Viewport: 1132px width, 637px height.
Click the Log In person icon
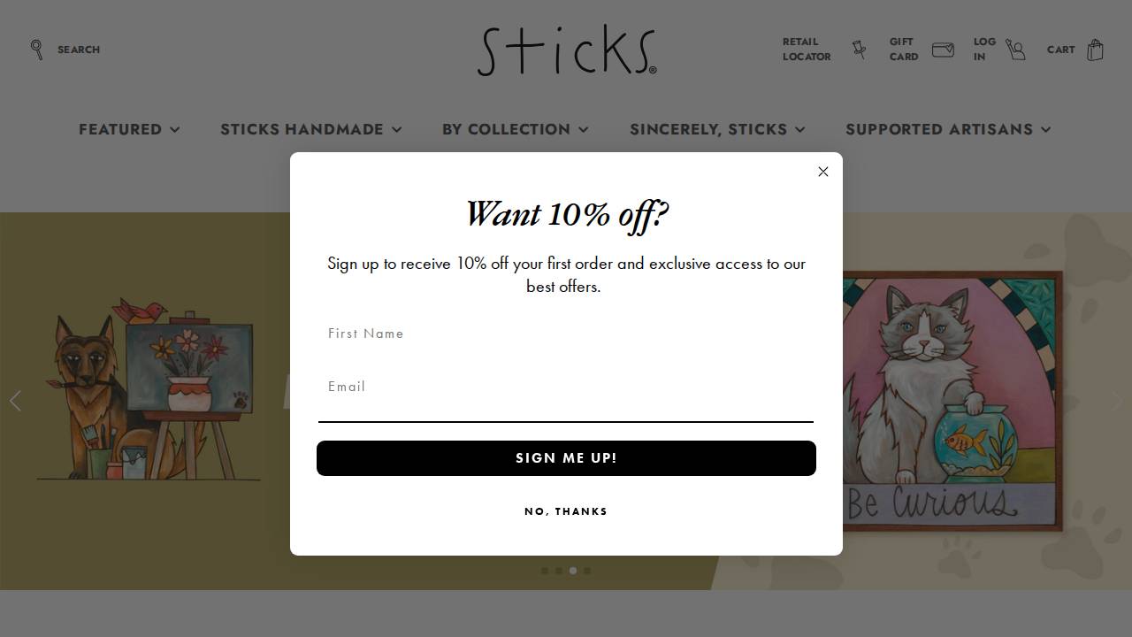(1015, 50)
